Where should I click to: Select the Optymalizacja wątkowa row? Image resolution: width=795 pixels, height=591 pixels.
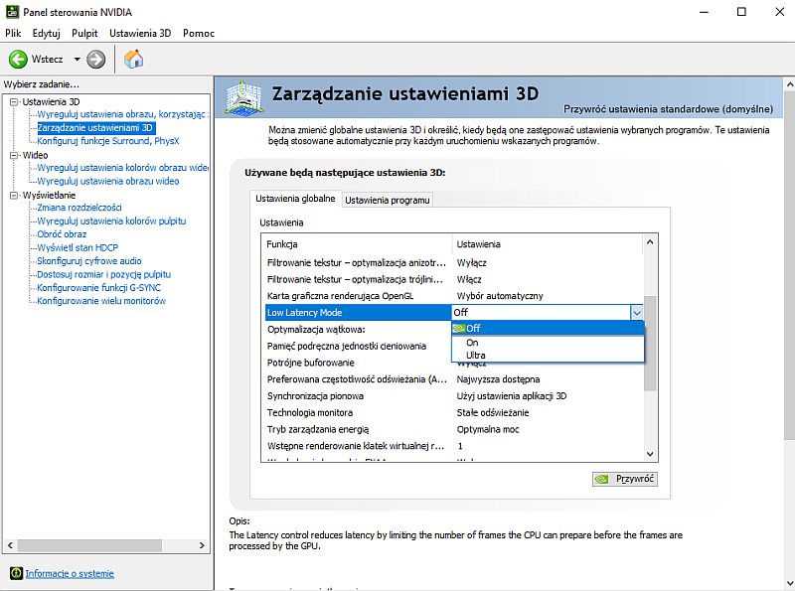(x=358, y=330)
